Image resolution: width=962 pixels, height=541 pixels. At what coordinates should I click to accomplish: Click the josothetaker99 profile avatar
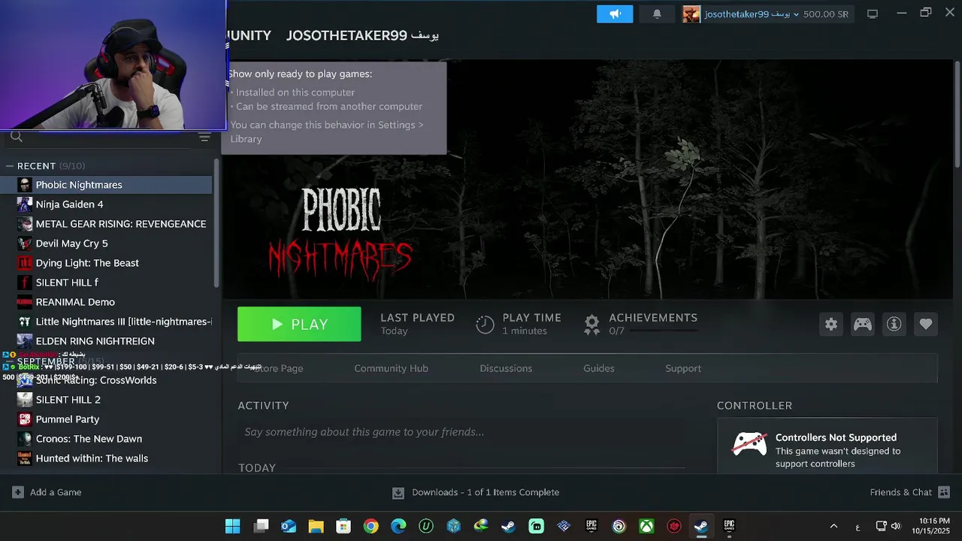(x=691, y=14)
